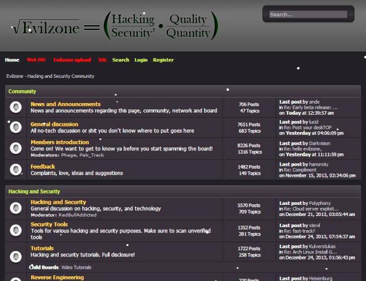Click the Evilzone formula logo banner
The image size is (366, 281).
(115, 26)
